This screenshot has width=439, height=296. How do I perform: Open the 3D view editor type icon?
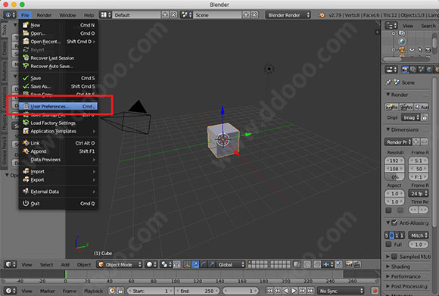coord(11,264)
